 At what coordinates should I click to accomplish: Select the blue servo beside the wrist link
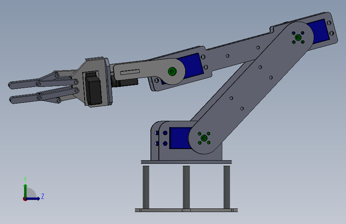(192, 66)
